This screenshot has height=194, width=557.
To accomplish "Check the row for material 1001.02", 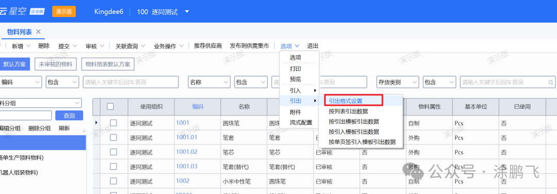I will (x=113, y=152).
